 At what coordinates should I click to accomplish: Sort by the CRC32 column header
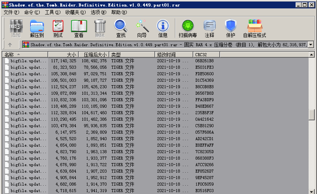tap(206, 55)
